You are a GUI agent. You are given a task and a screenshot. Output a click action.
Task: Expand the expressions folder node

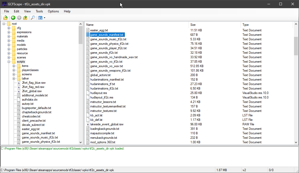[x=9, y=32]
